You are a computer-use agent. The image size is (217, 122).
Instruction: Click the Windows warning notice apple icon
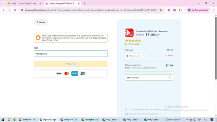38,38
